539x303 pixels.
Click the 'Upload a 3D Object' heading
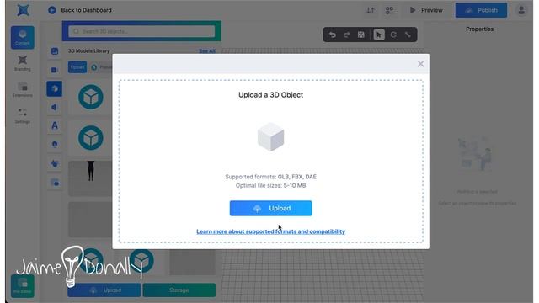[x=270, y=95]
